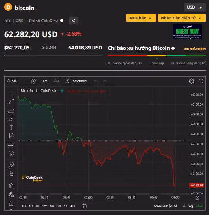Image resolution: width=209 pixels, height=215 pixels.
Task: Select the trend line drawing tool
Action: click(11, 101)
